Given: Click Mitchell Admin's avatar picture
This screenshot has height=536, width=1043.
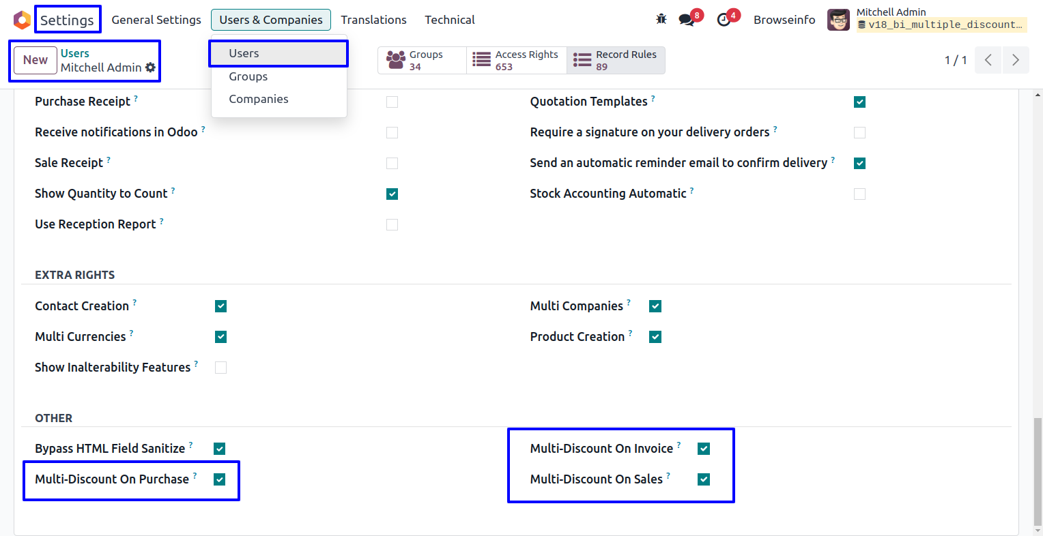Looking at the screenshot, I should point(838,20).
